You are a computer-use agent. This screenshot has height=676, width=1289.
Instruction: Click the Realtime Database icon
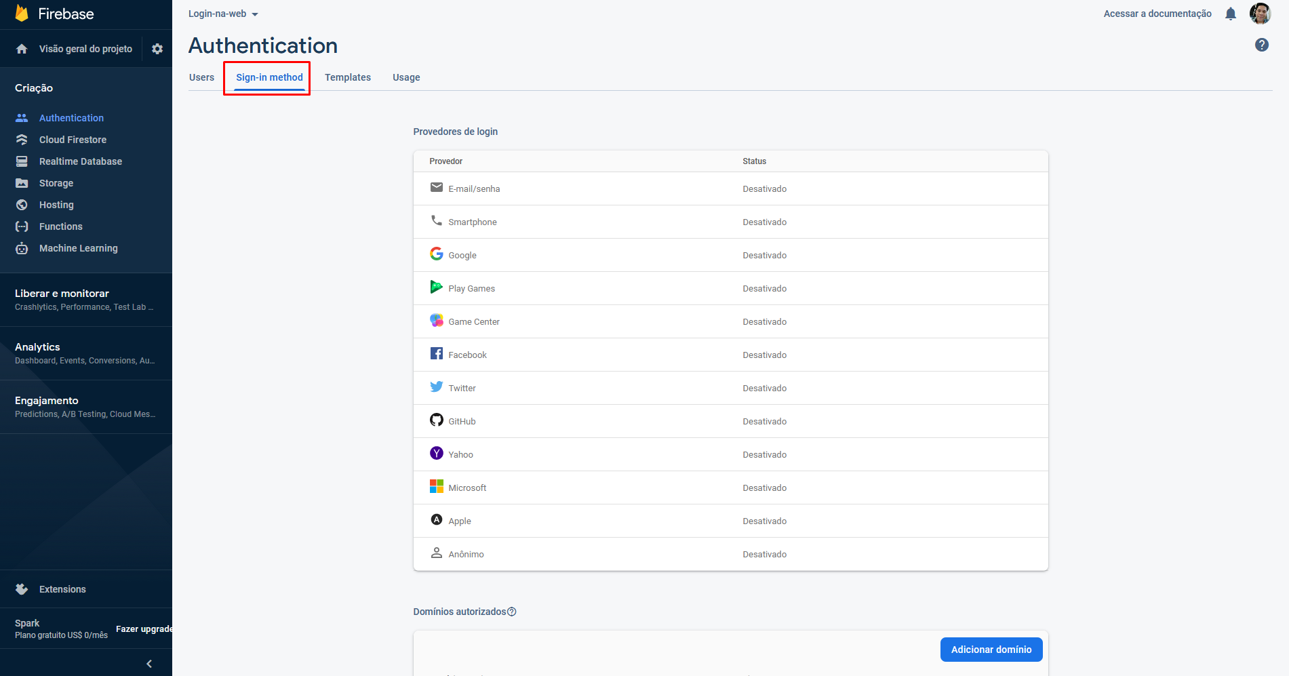point(22,161)
